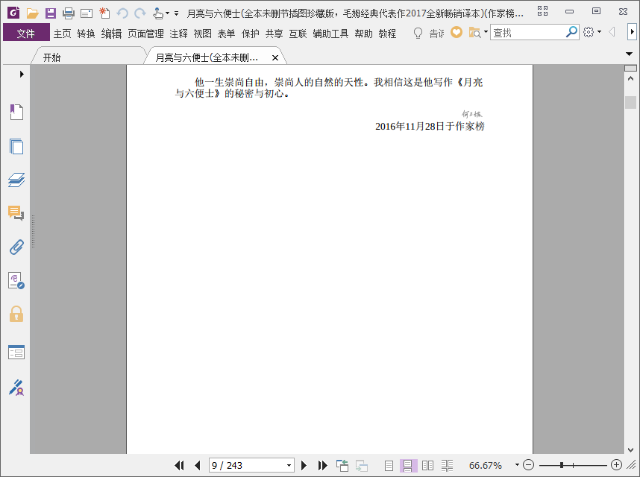
Task: Redo last action
Action: point(140,13)
